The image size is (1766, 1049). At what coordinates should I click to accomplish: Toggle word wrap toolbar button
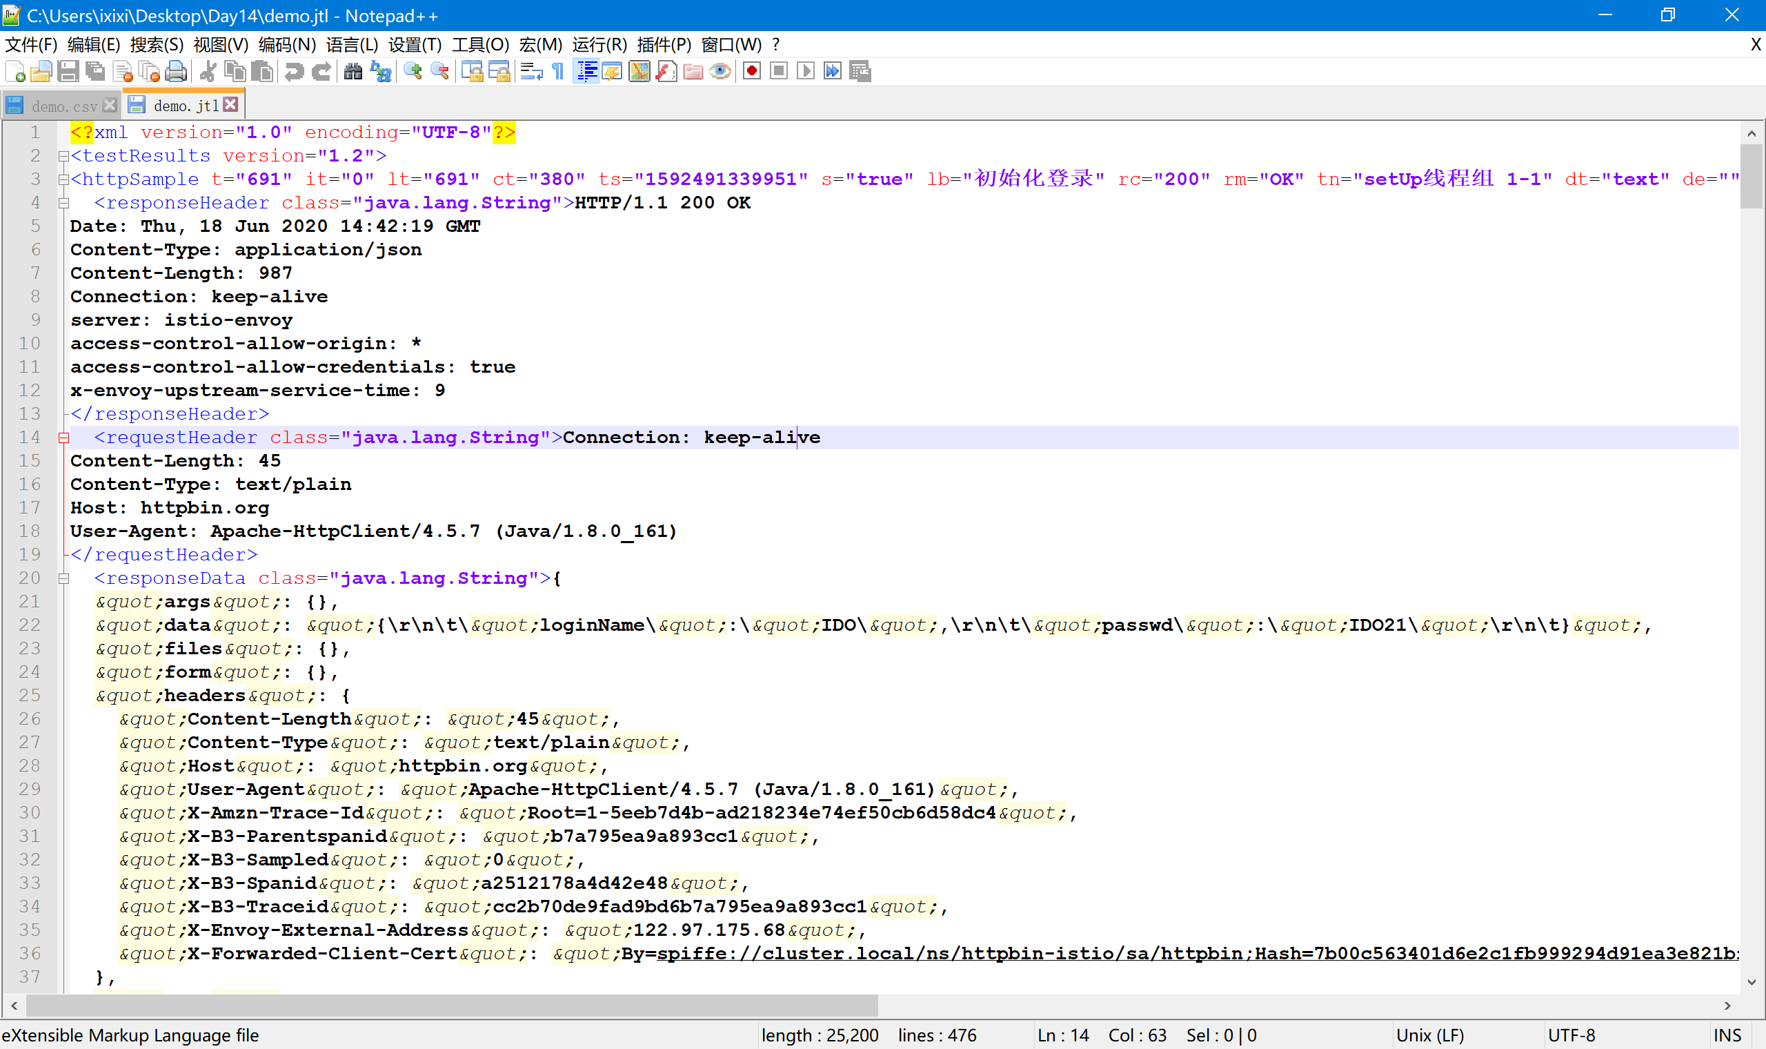[x=531, y=71]
